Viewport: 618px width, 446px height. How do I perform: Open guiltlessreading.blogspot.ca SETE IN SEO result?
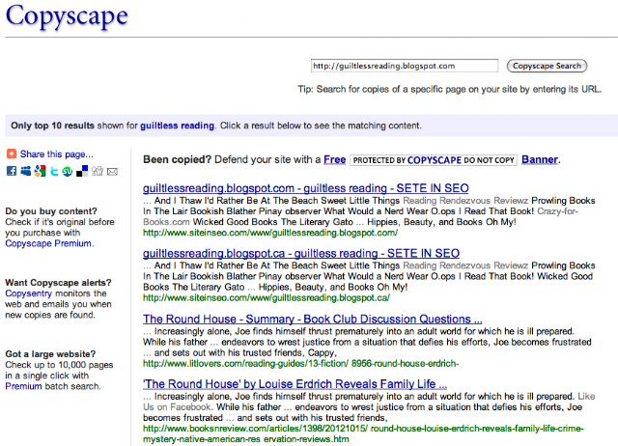(301, 253)
